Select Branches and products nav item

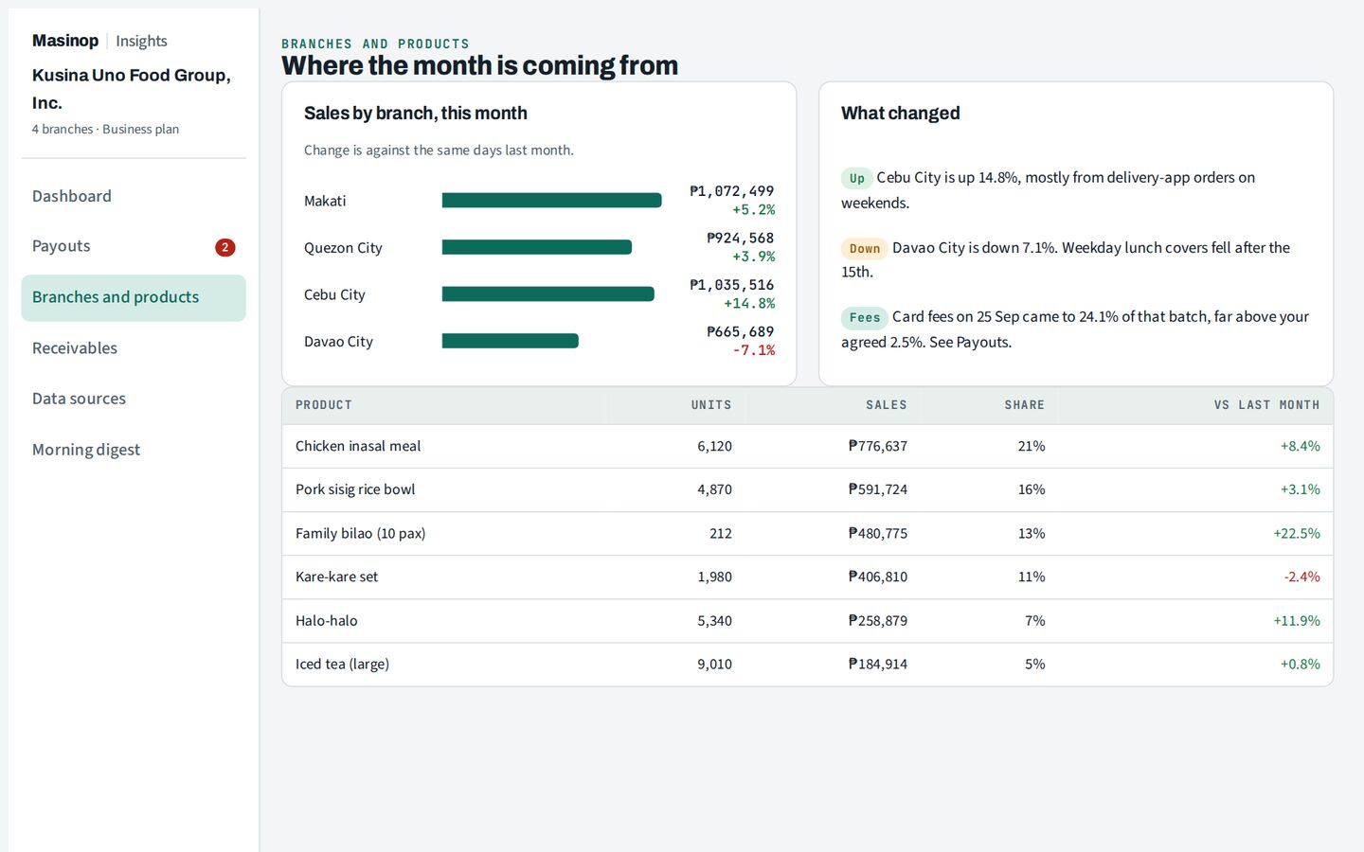coord(134,297)
